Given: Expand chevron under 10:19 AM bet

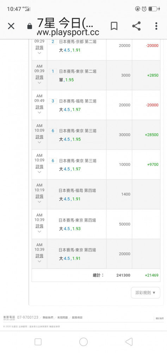Looking at the screenshot, I should click(x=39, y=202).
